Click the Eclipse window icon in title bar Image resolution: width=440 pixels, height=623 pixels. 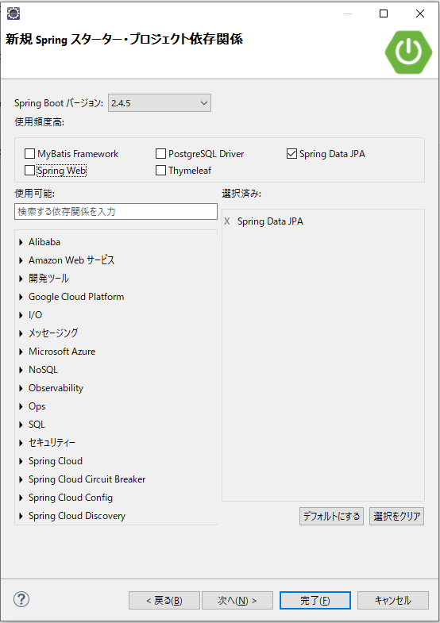[x=14, y=13]
